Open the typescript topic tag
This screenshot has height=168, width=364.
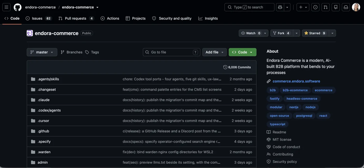point(277,124)
